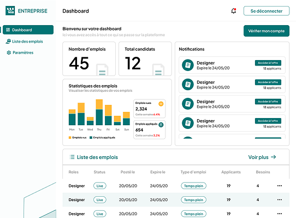Click the ENTREPRISE logo icon

(10, 11)
